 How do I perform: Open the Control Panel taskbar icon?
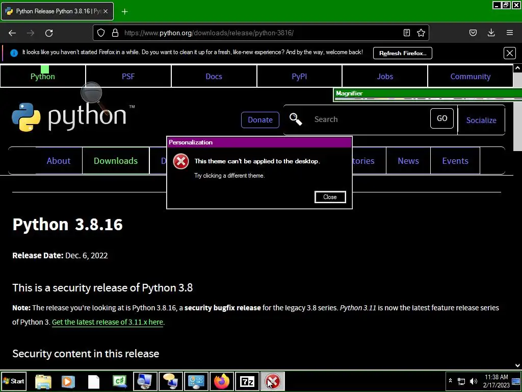coord(196,381)
